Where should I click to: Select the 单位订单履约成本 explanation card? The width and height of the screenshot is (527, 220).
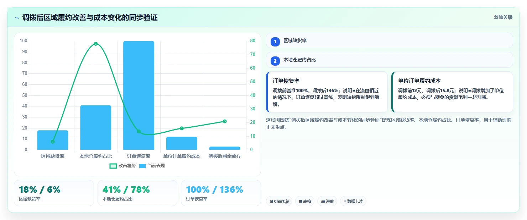click(452, 92)
